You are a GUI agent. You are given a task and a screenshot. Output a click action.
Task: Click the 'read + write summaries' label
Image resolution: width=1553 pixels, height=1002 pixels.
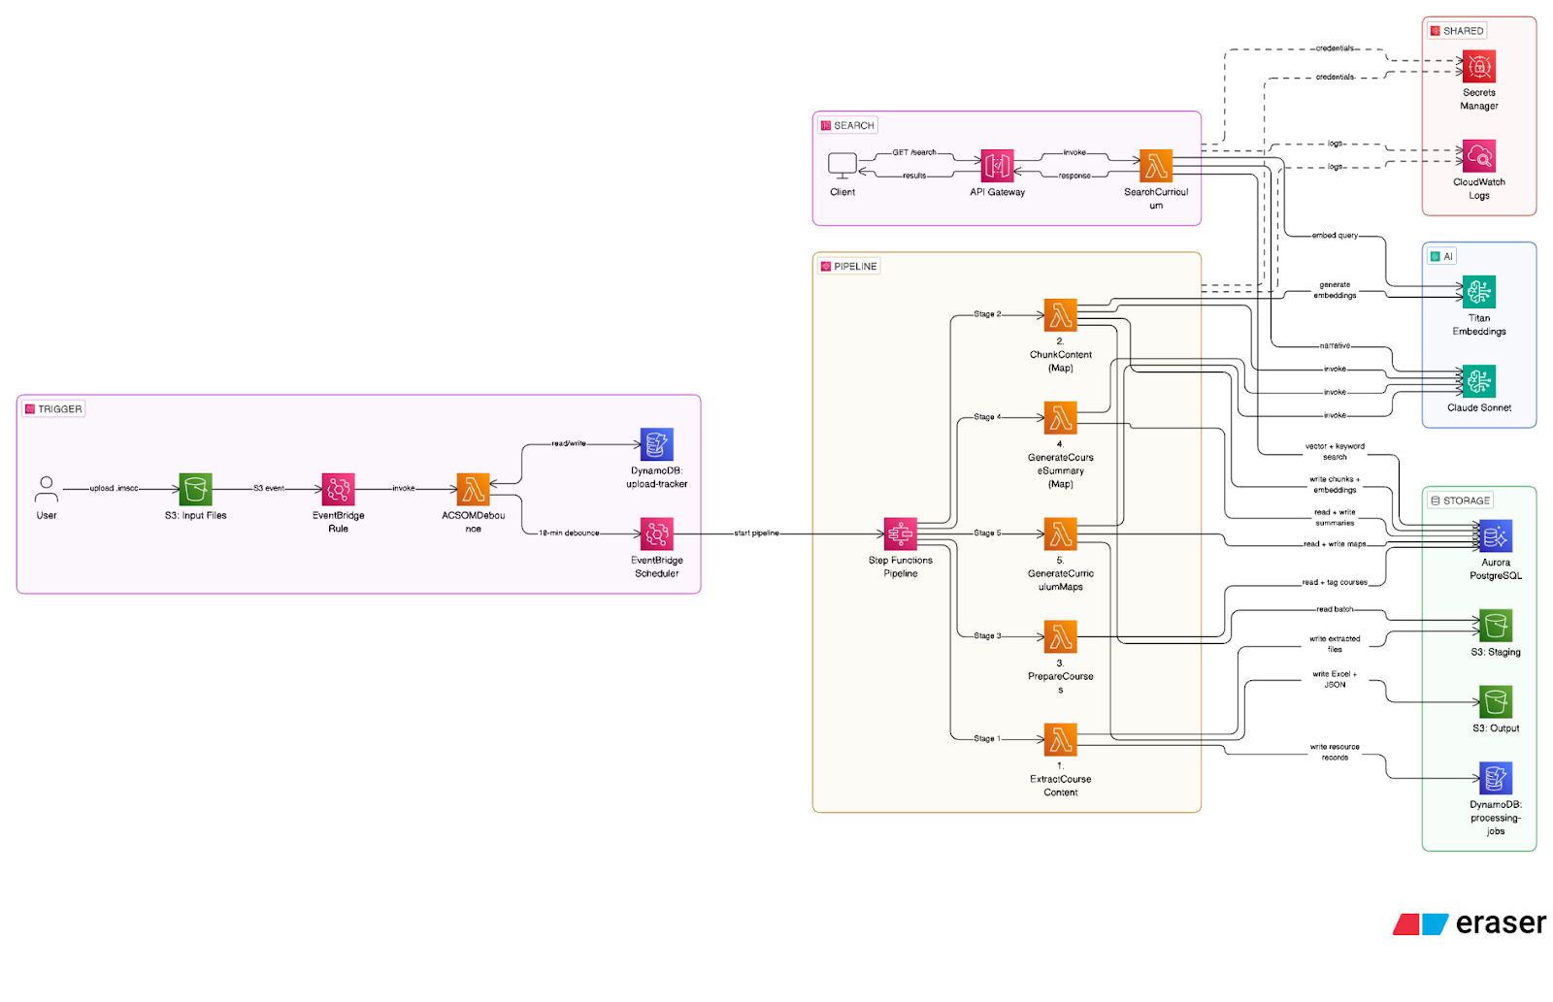tap(1335, 518)
